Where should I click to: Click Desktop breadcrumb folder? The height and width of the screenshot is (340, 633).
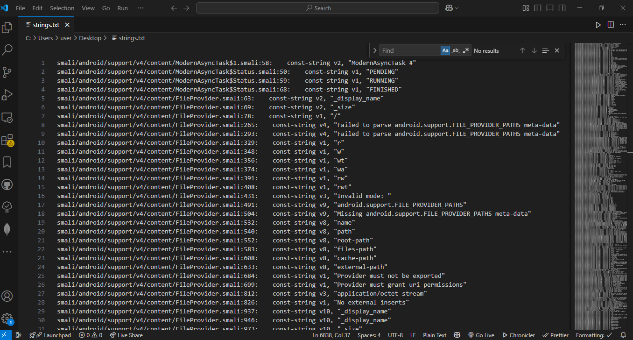pyautogui.click(x=90, y=38)
